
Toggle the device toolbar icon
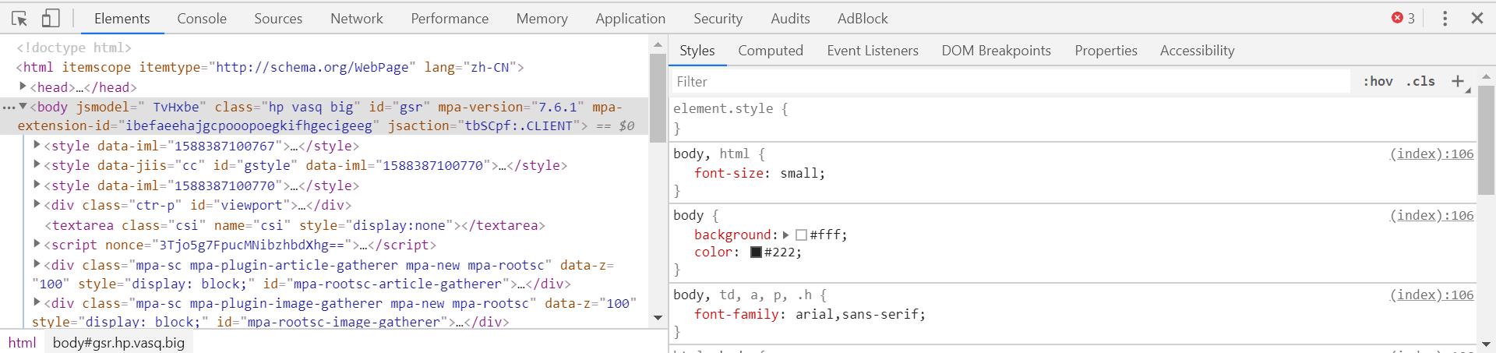tap(51, 18)
